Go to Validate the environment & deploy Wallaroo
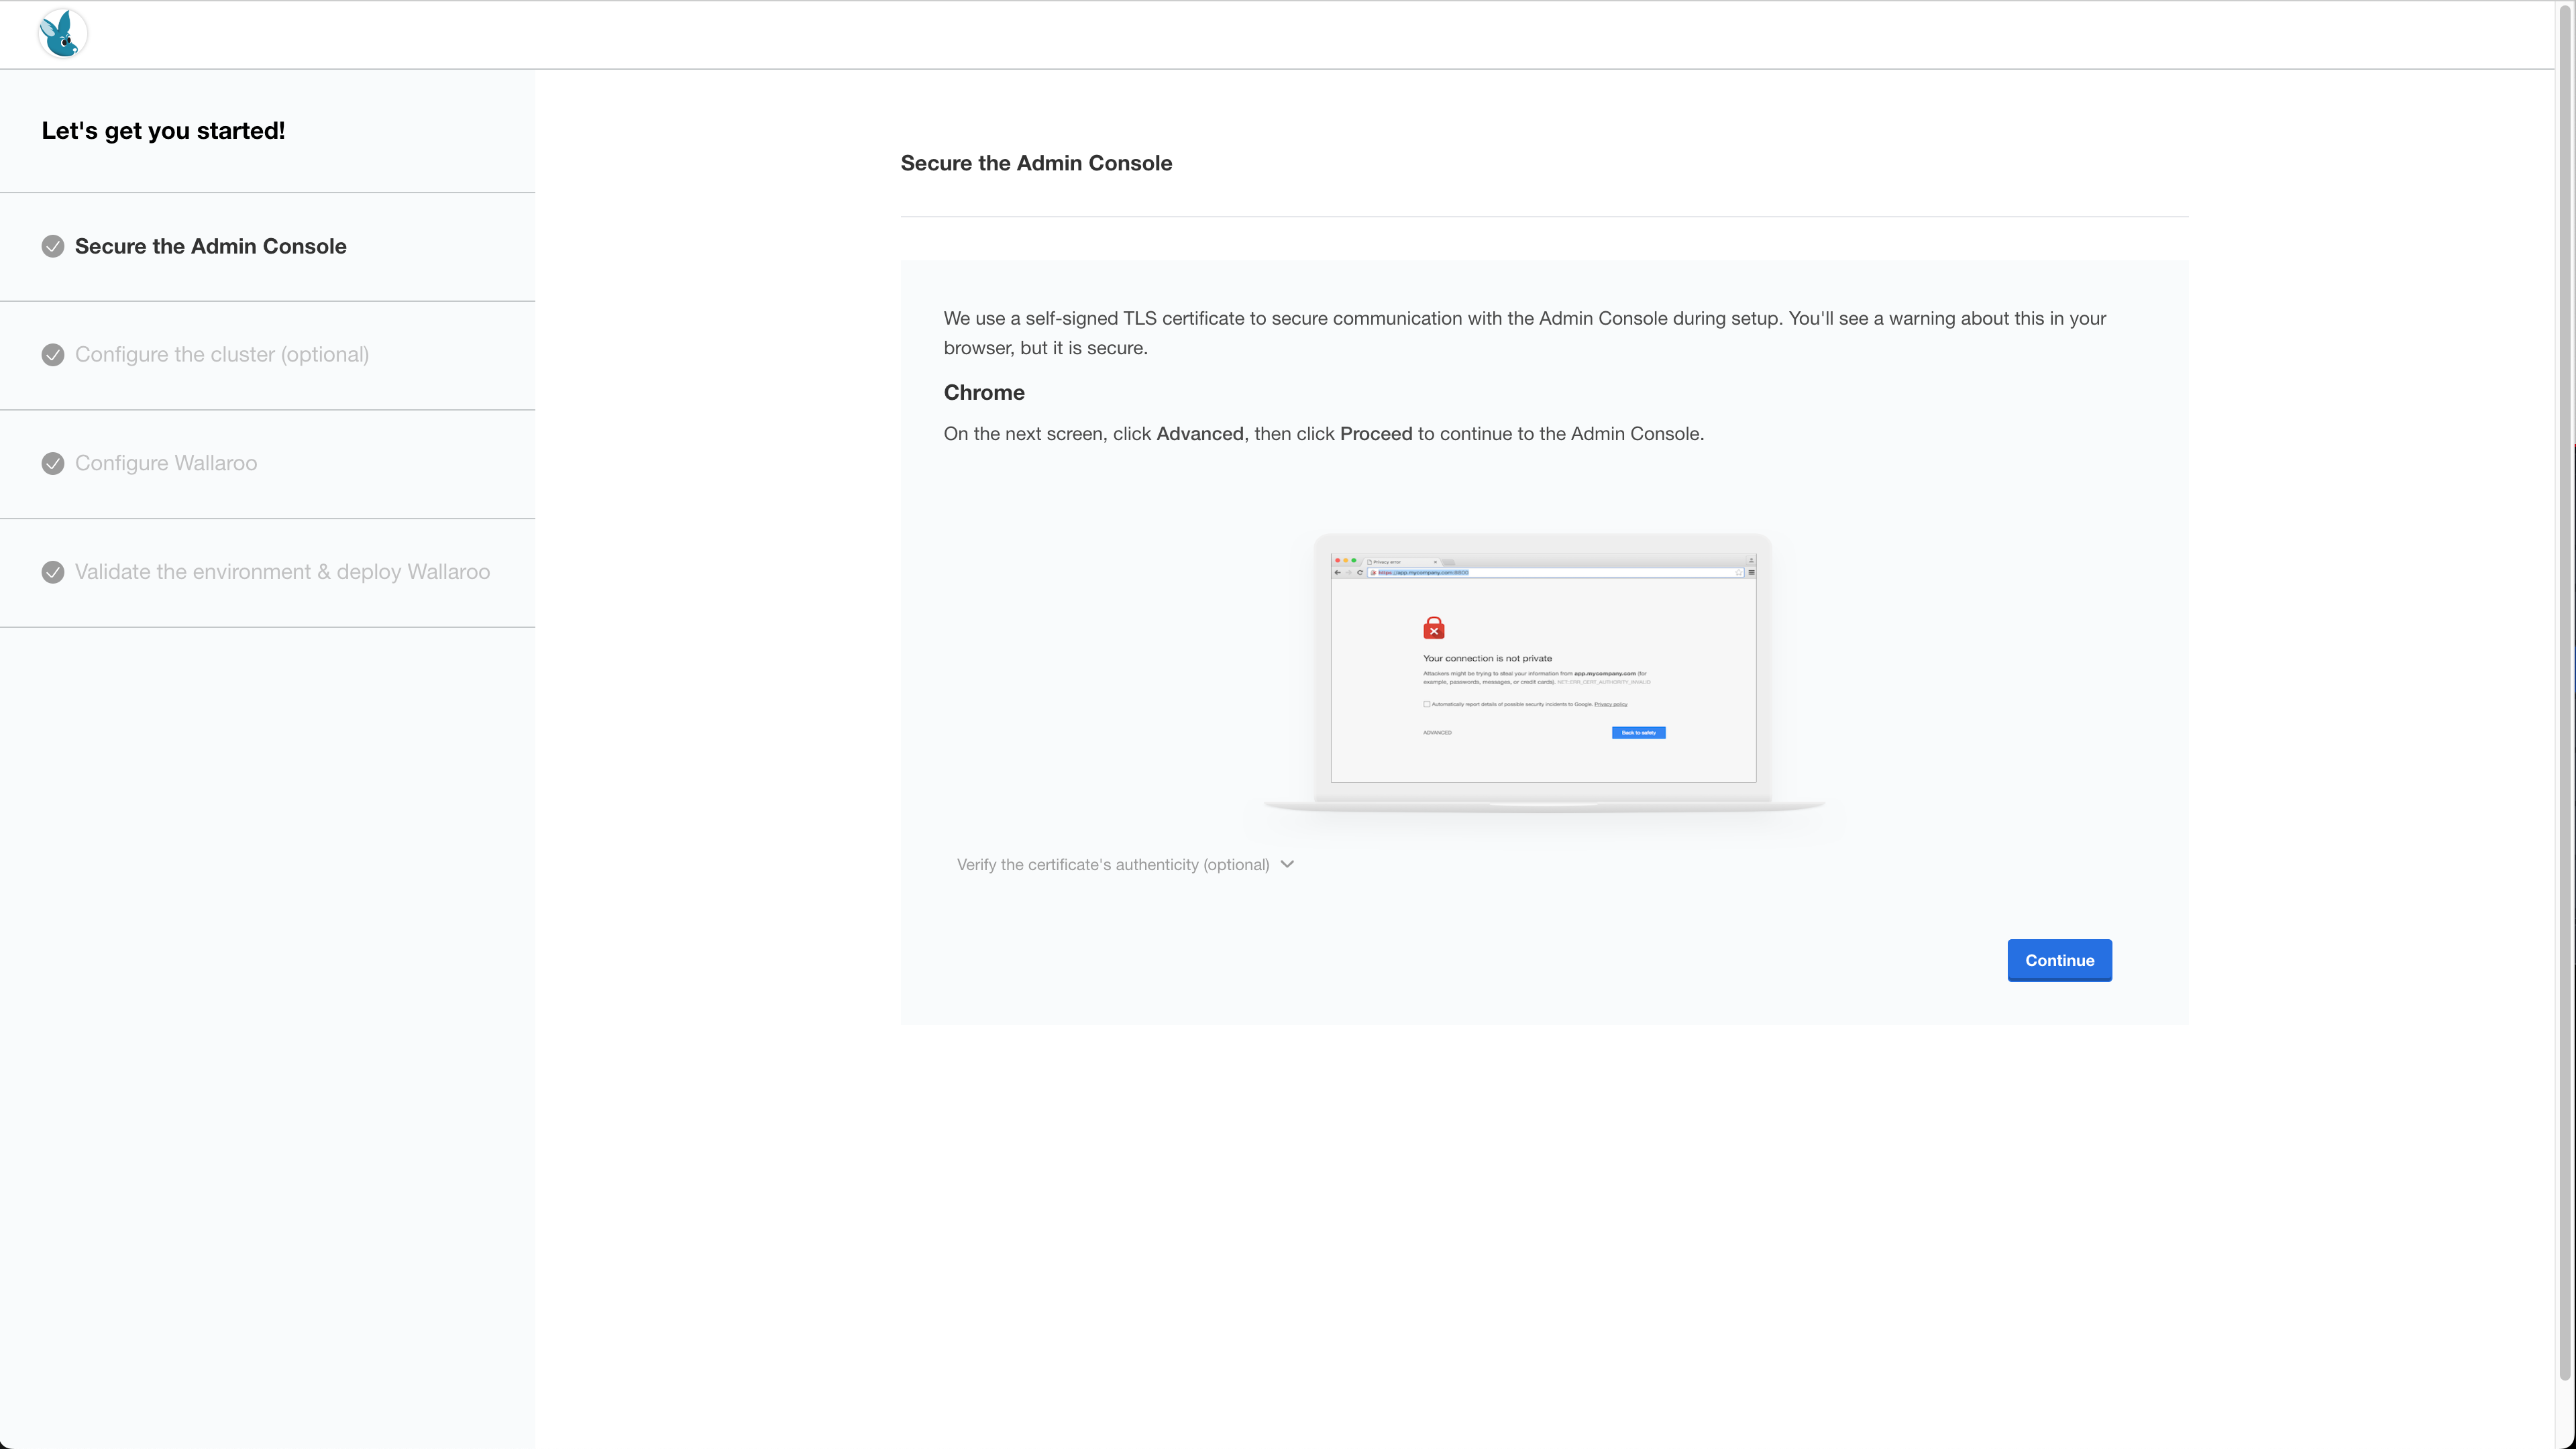Screen dimensions: 2576x1449 (x=282, y=572)
